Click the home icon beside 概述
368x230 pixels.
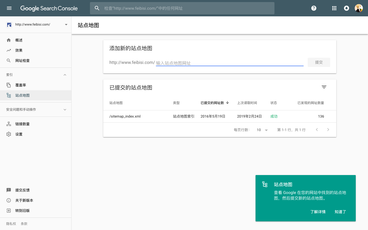[x=9, y=40]
